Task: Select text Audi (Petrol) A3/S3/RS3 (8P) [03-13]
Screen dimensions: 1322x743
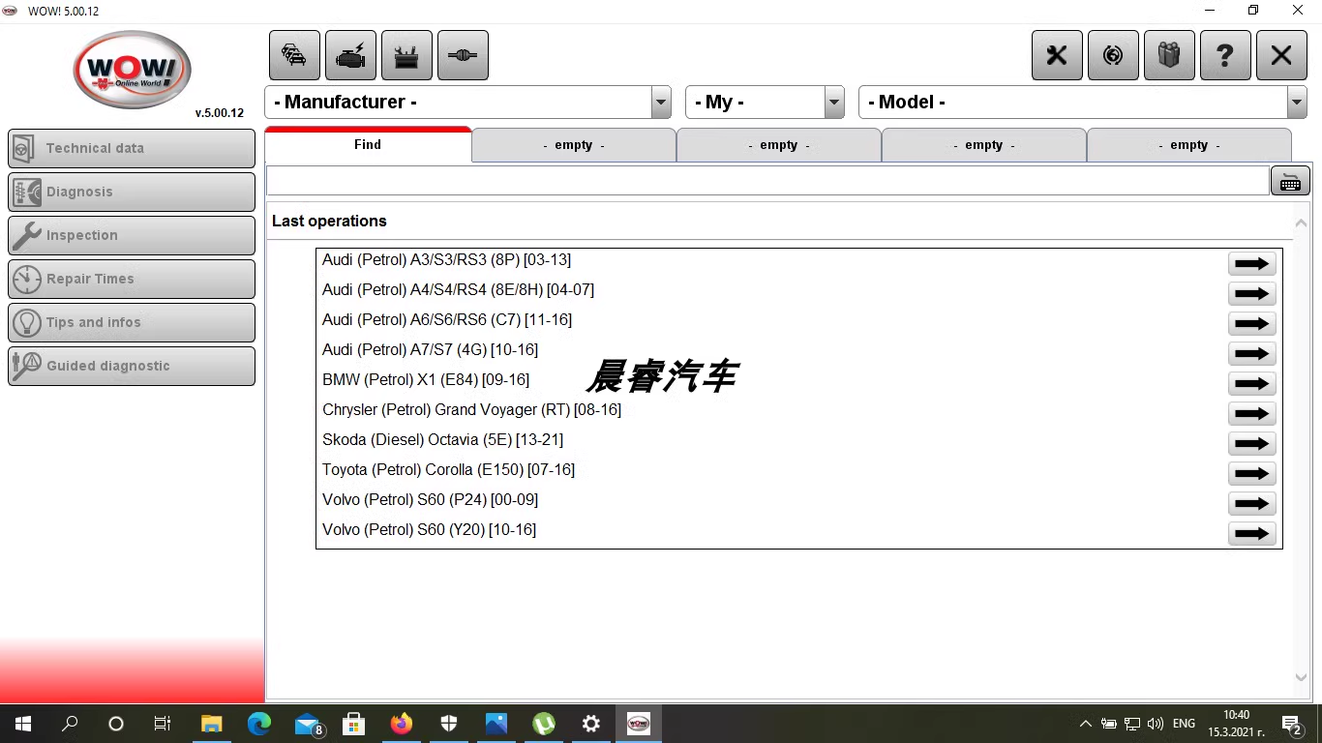Action: [x=446, y=260]
